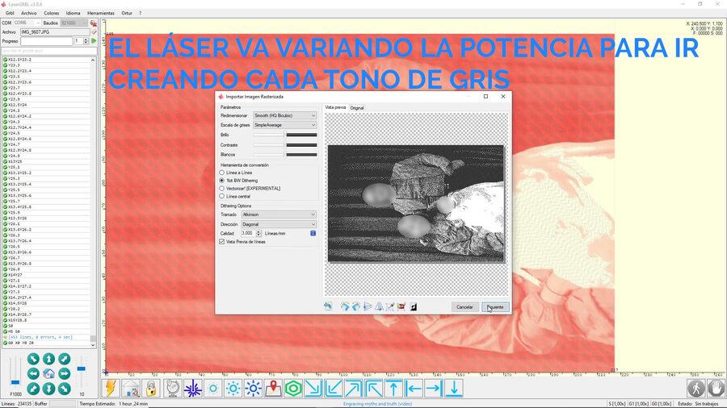The height and width of the screenshot is (408, 727).
Task: Click the move to bottom-left corner arrow
Action: click(334, 388)
